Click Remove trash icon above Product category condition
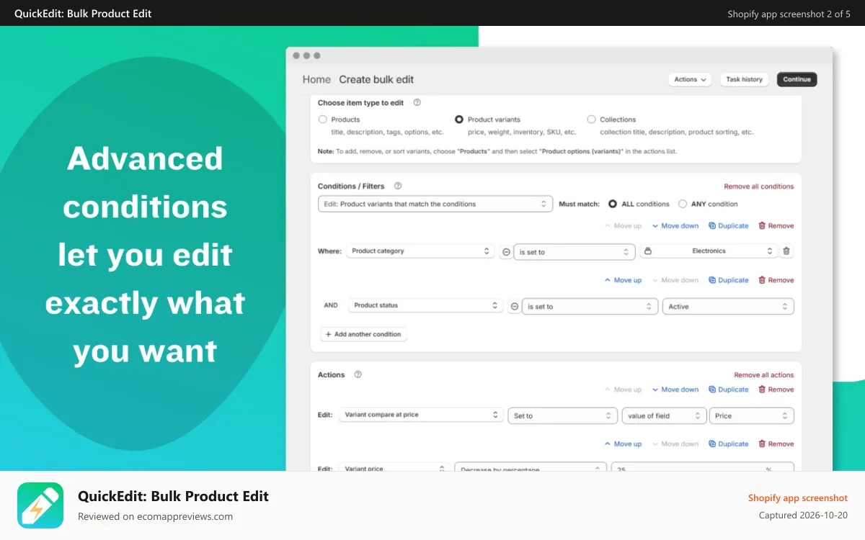The height and width of the screenshot is (540, 865). tap(762, 225)
